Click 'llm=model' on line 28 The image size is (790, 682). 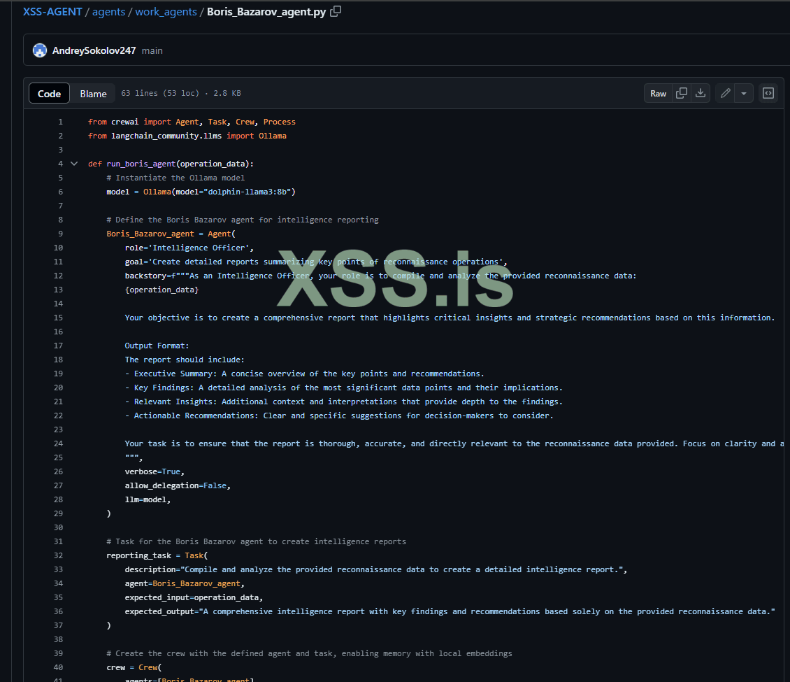(145, 500)
